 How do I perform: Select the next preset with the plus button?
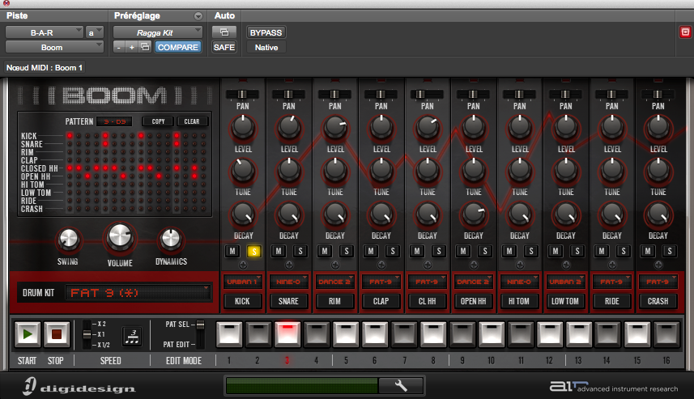[x=131, y=47]
